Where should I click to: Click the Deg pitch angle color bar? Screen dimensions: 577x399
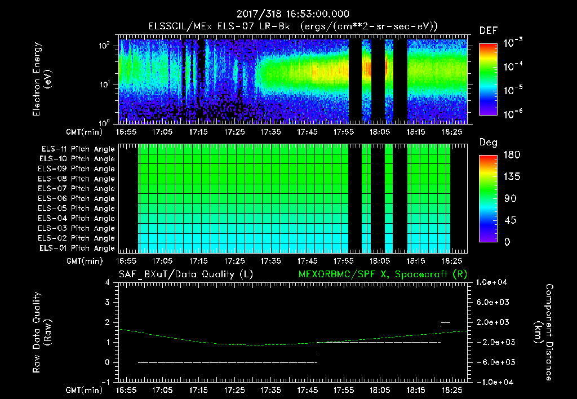tap(489, 198)
